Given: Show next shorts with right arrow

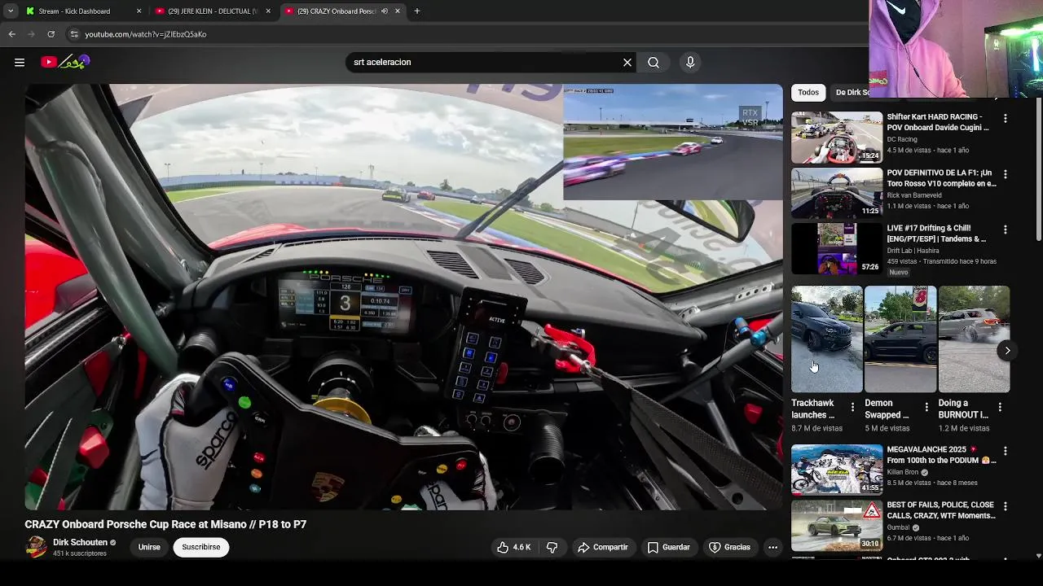Looking at the screenshot, I should (1007, 351).
